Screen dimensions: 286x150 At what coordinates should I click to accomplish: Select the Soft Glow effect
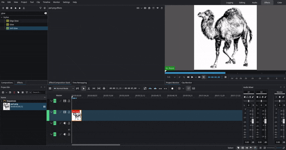coord(14,28)
